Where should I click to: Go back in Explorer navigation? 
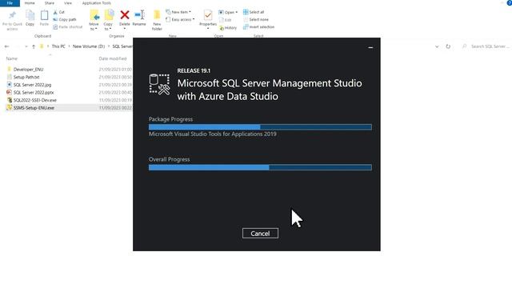[6, 46]
